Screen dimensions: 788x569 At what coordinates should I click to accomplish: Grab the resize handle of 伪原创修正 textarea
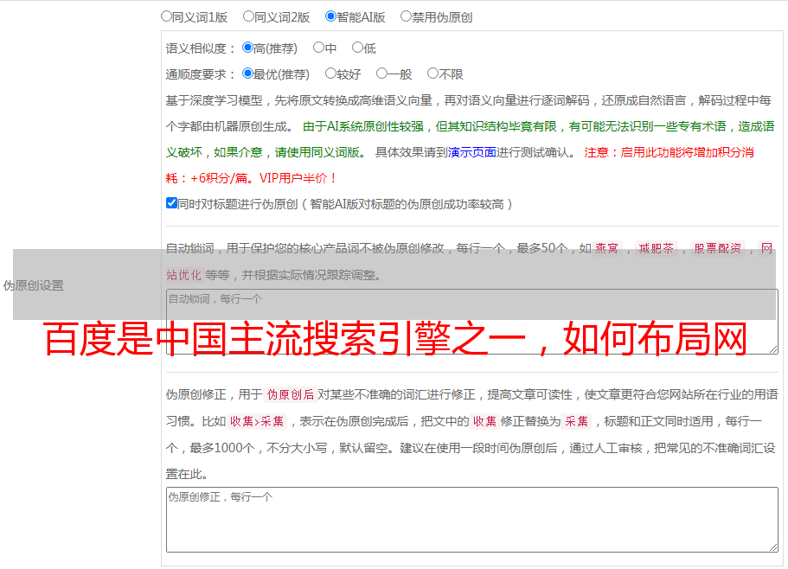[x=773, y=547]
